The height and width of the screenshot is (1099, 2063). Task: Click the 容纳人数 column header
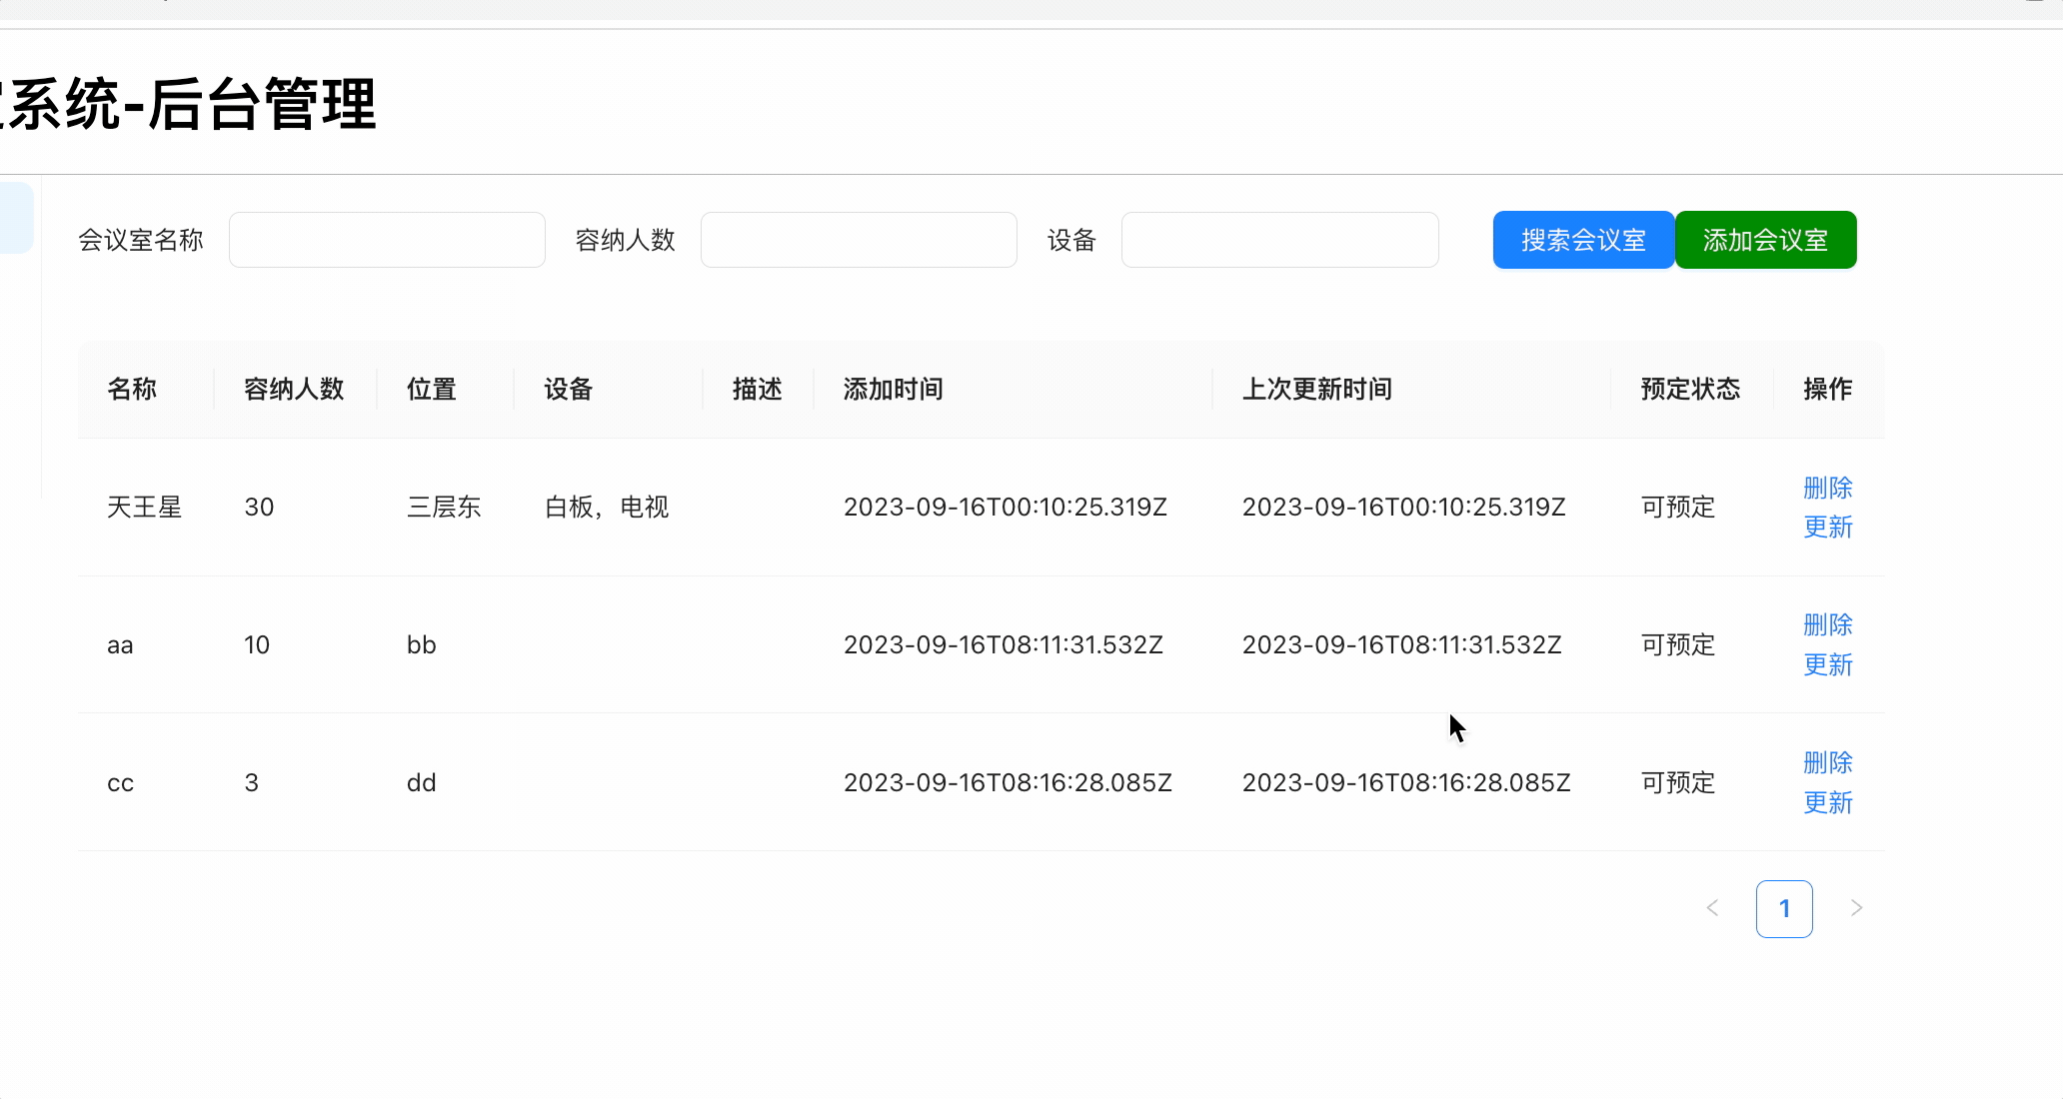[x=294, y=390]
